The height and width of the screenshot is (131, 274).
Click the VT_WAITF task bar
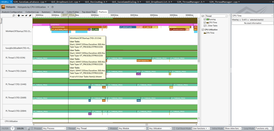(x=147, y=27)
